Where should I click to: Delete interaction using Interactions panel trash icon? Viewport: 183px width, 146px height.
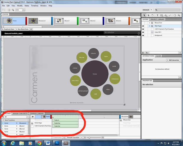pyautogui.click(x=180, y=77)
